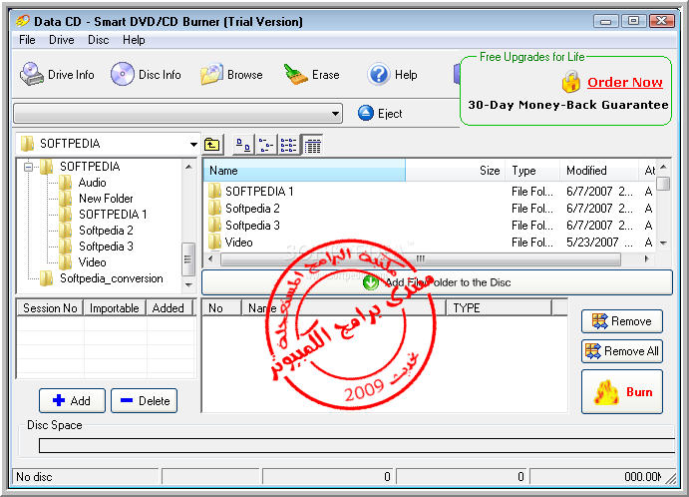
Task: Click the Remove All button
Action: tap(622, 351)
